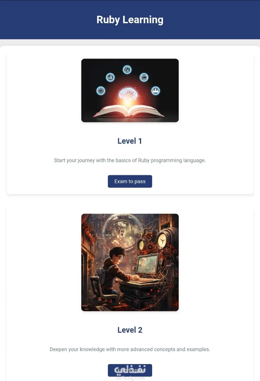Click the computer screen in Level 2 illustration

(x=147, y=264)
